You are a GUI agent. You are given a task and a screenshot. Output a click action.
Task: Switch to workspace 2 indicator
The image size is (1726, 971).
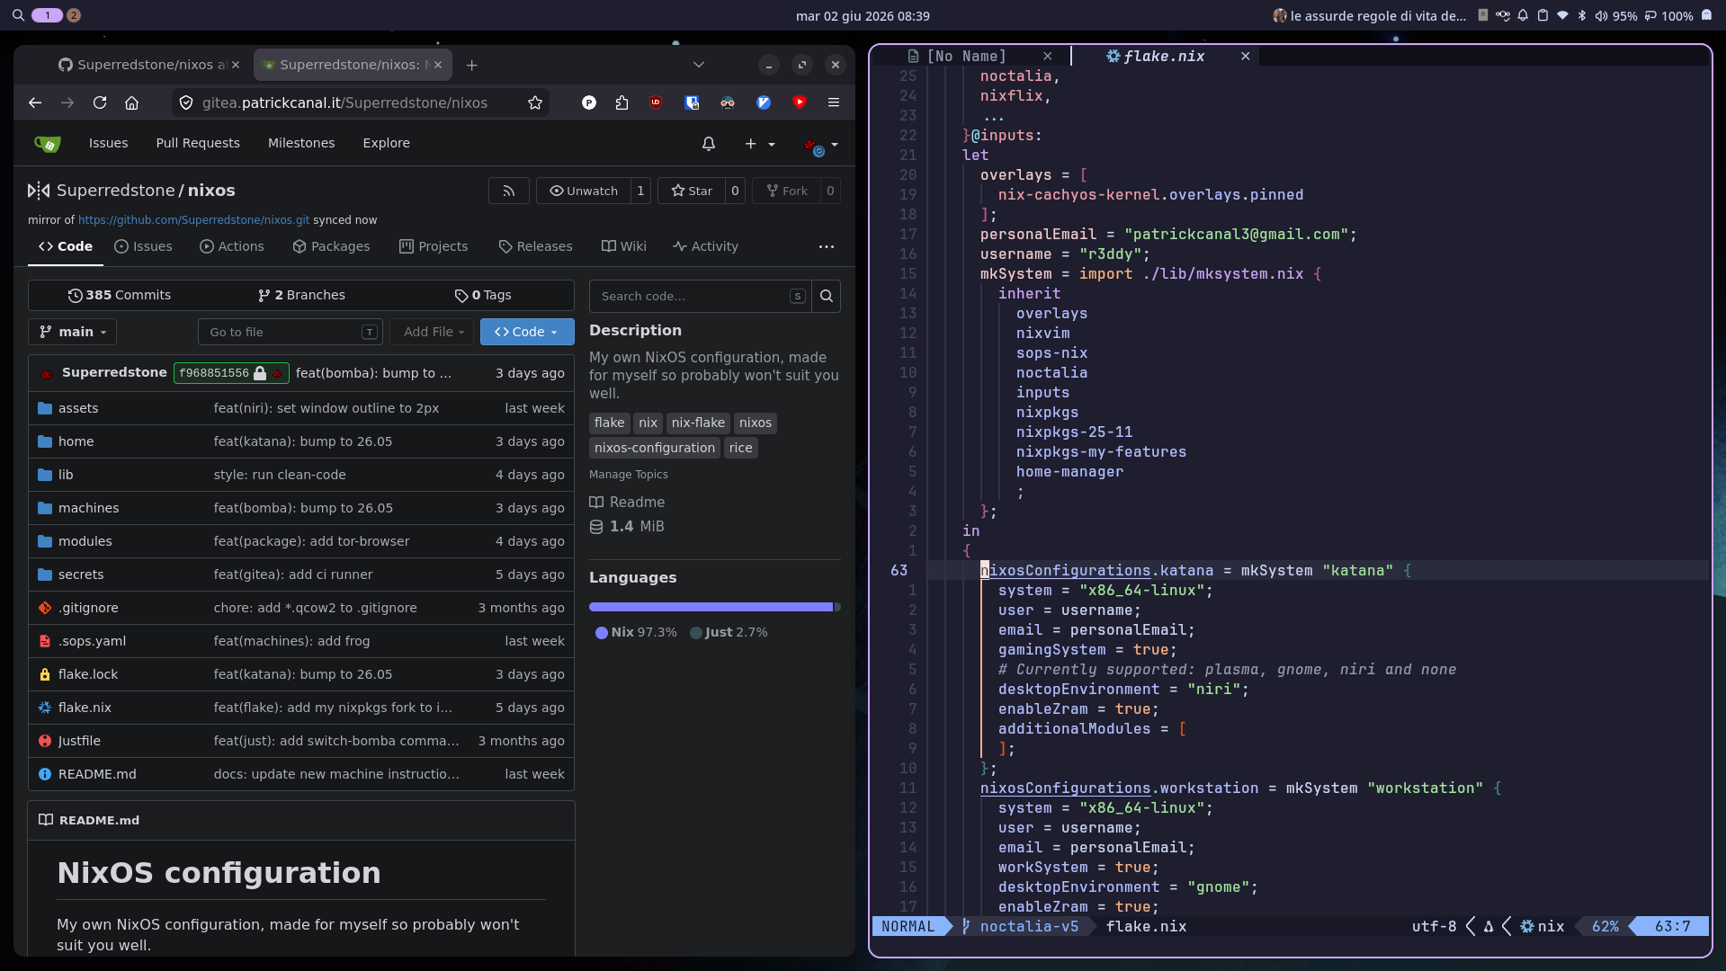[74, 15]
